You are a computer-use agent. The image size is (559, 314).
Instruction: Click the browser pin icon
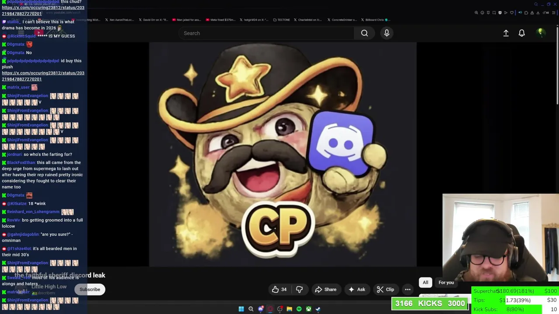pos(488,13)
